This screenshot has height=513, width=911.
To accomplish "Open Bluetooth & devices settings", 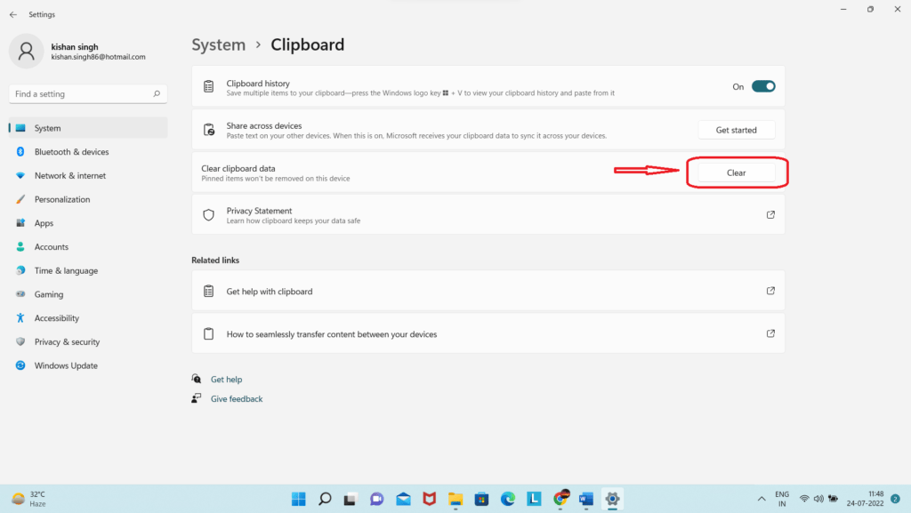I will (88, 152).
